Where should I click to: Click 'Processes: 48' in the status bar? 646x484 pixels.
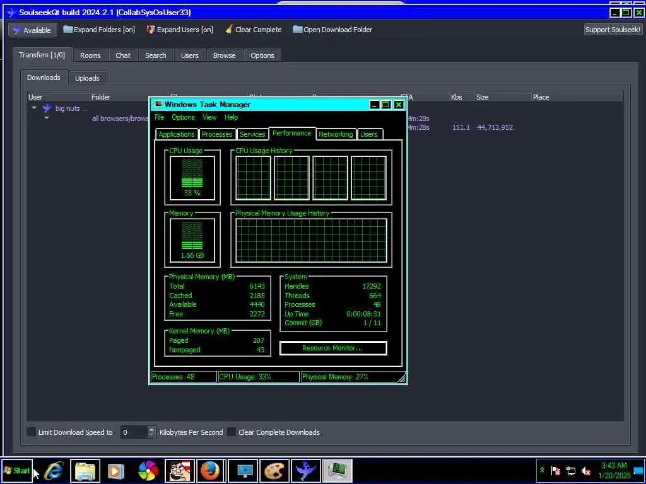coord(184,377)
